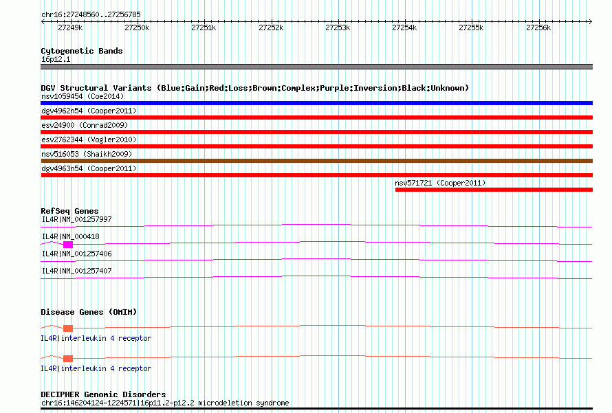Click the brown complex bar for nsv516053

point(316,161)
